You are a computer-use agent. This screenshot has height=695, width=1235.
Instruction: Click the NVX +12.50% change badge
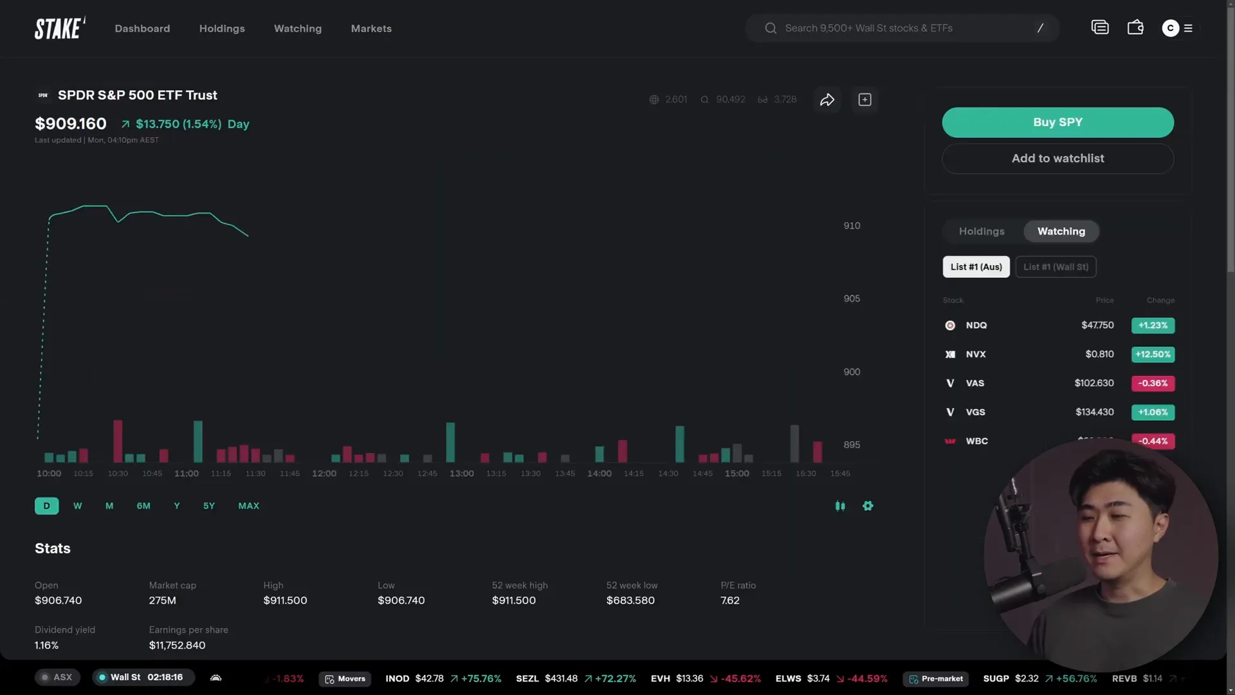pyautogui.click(x=1153, y=355)
